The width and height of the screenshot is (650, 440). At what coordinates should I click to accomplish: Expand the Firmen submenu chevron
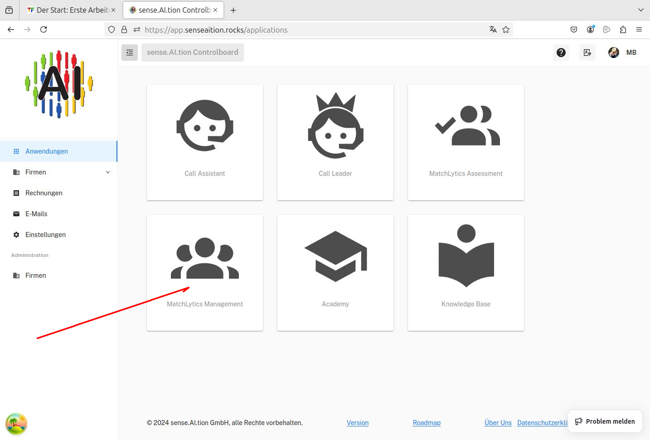[x=108, y=172]
